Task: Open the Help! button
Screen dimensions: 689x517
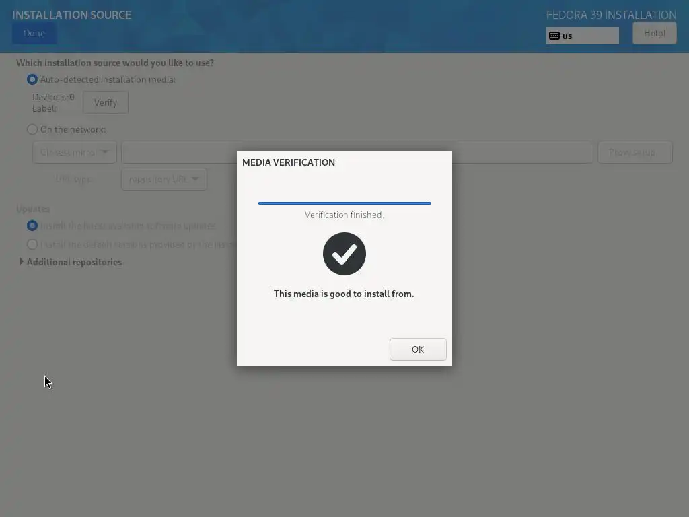Action: pos(654,34)
